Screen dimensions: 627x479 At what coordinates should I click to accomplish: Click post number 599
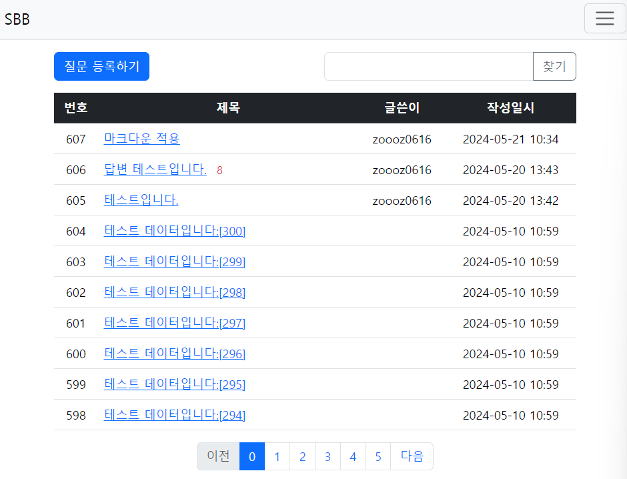(x=76, y=385)
